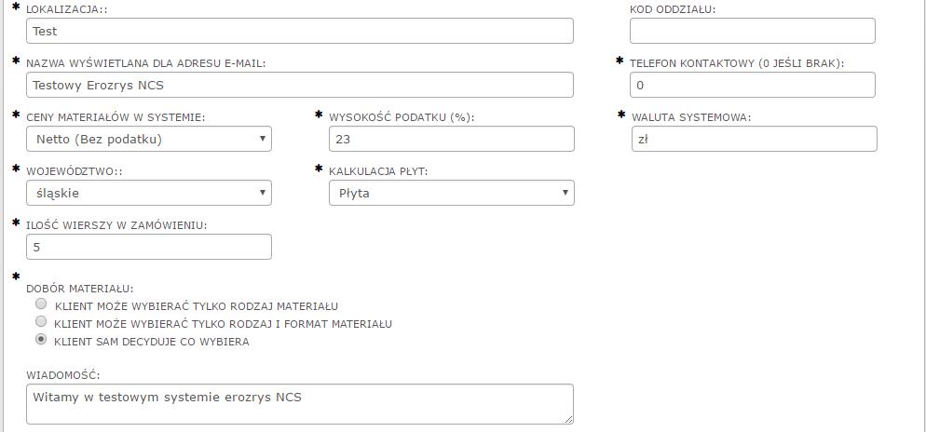Focus the empty Kod oddziału input
Viewport: 926px width, 432px height.
click(x=752, y=31)
